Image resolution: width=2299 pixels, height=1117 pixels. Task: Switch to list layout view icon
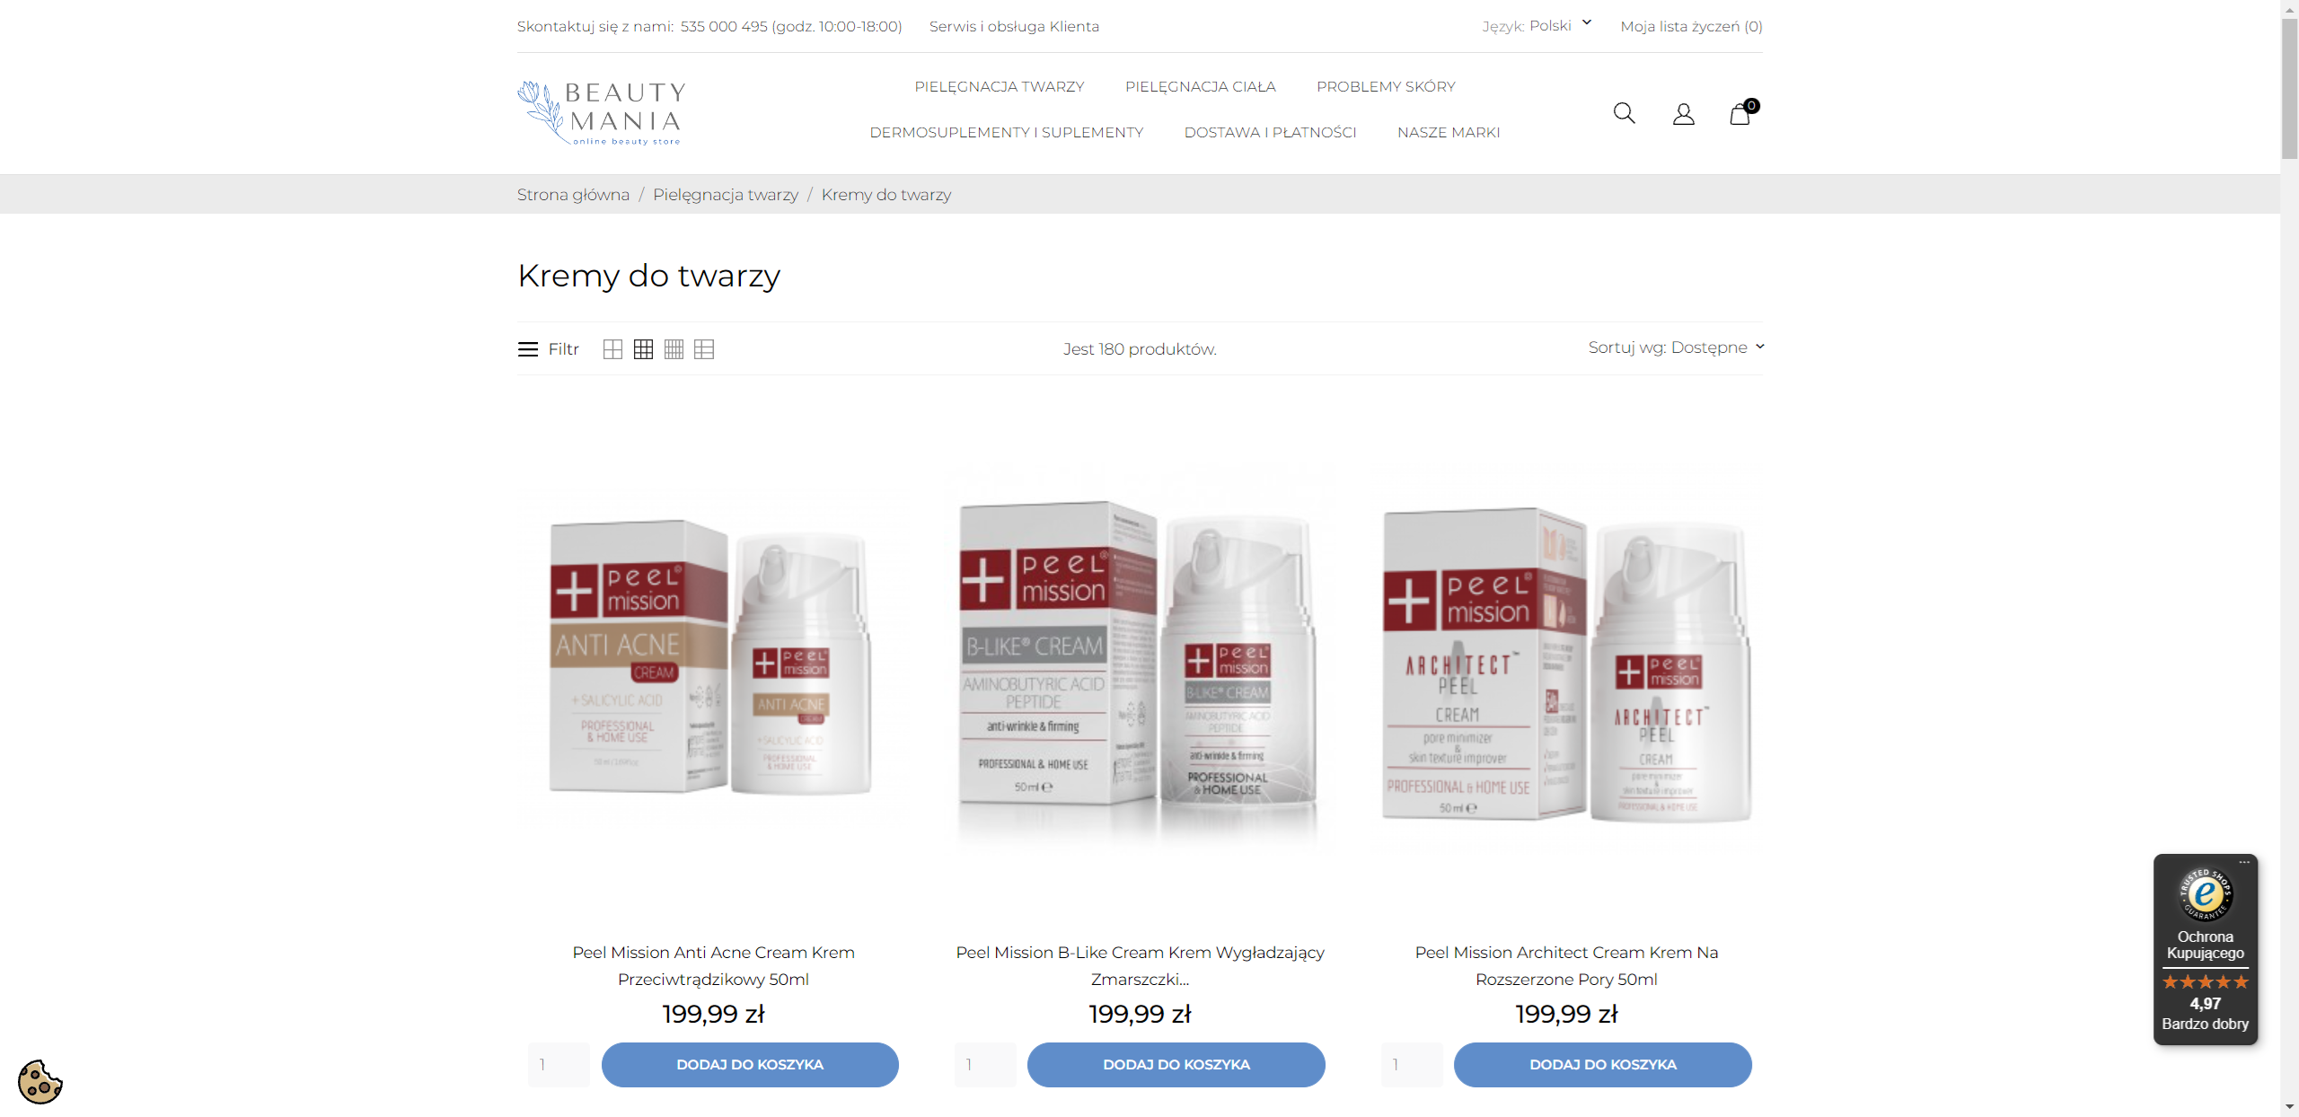tap(704, 349)
